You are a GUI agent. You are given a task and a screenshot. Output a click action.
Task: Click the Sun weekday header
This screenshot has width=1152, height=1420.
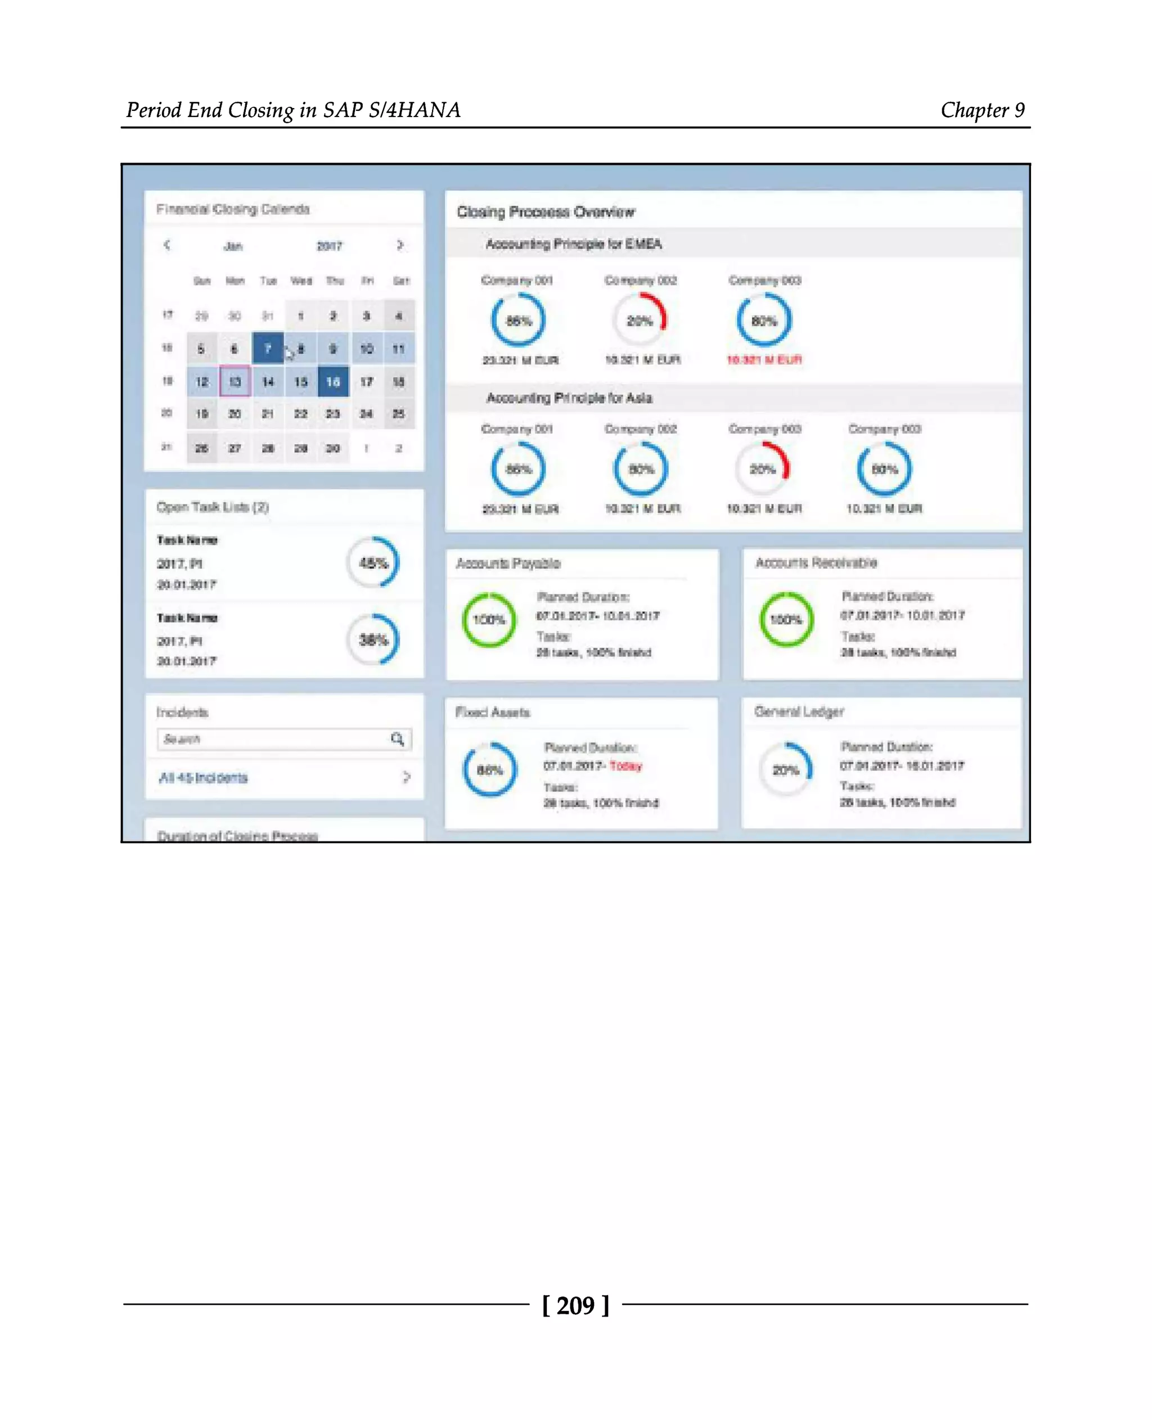(x=202, y=281)
